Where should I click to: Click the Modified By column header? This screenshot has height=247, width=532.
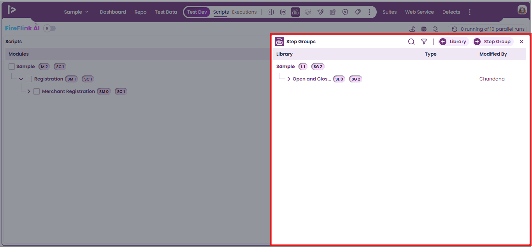pos(493,54)
